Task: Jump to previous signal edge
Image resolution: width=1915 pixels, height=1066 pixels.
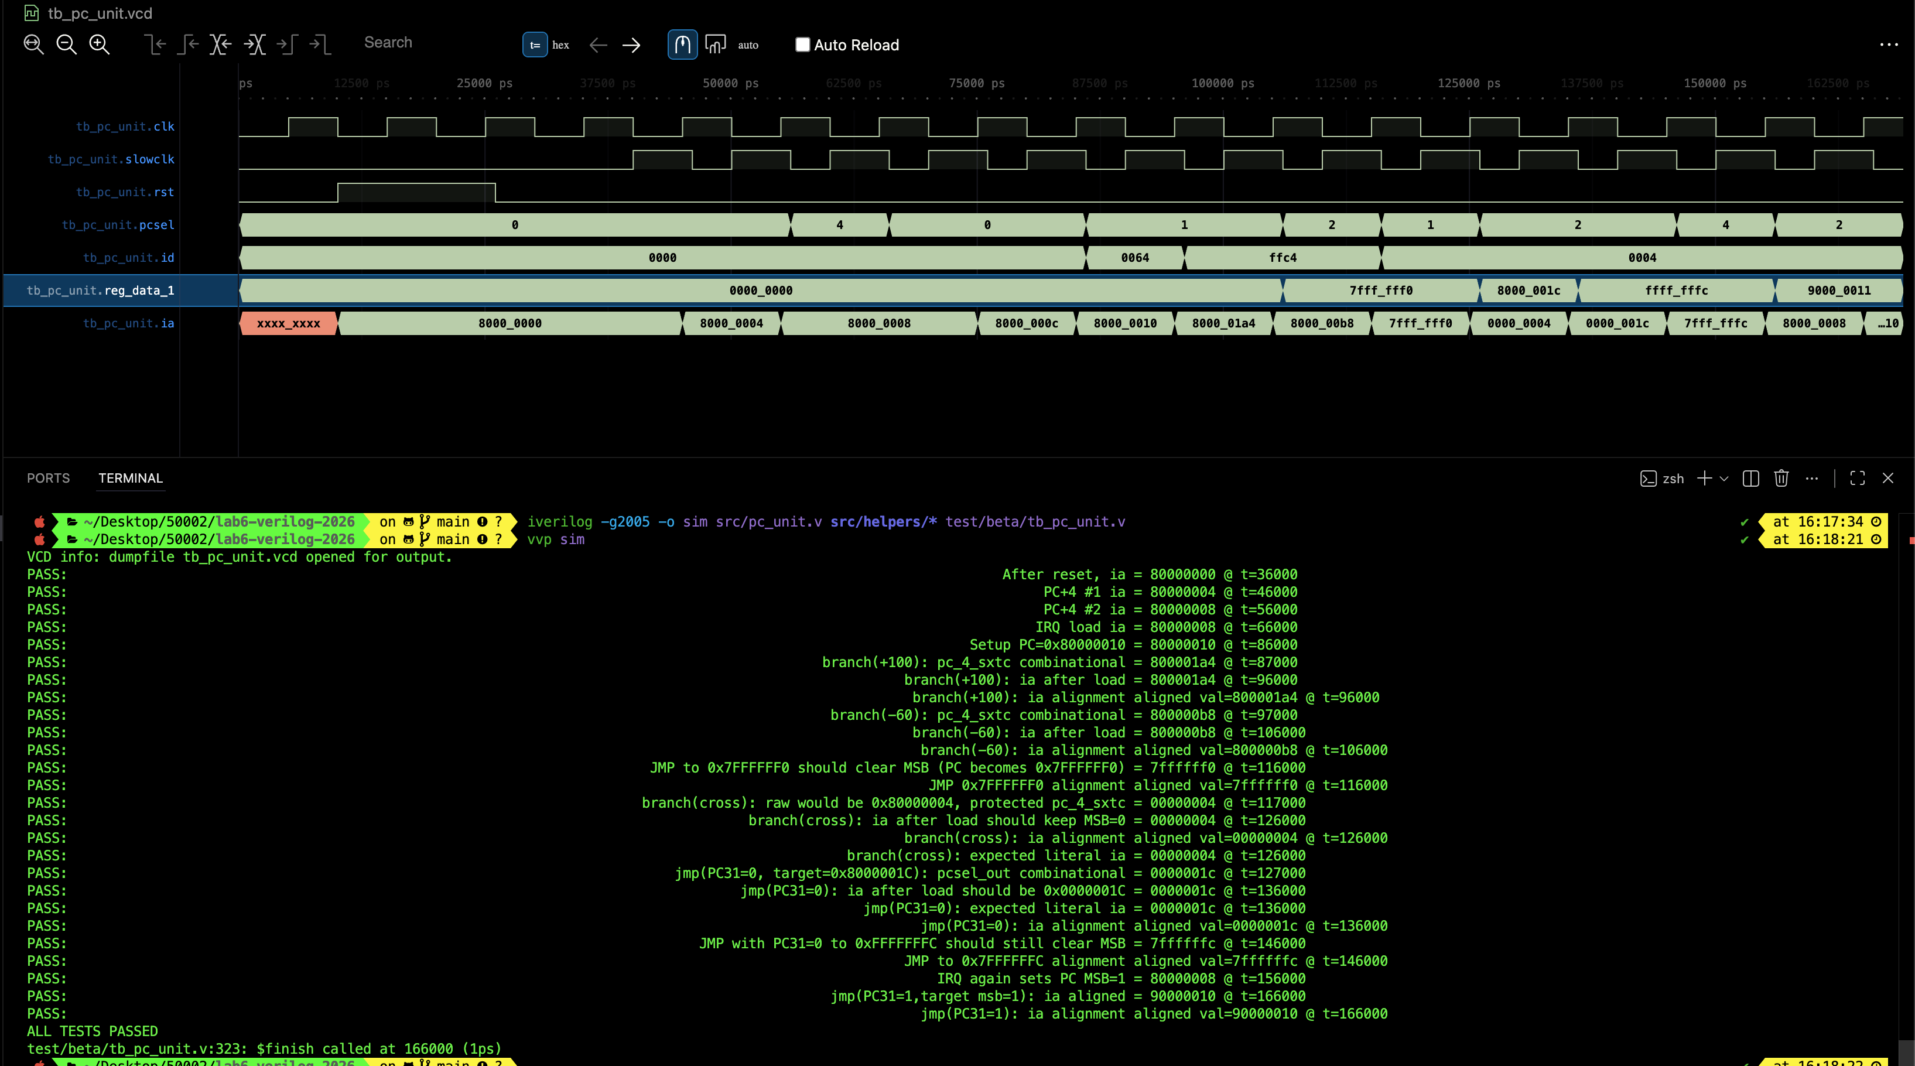Action: [x=220, y=45]
